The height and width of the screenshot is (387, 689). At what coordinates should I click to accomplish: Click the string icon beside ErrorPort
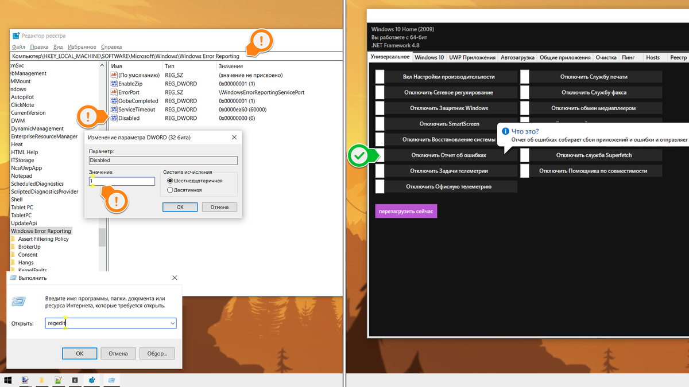pyautogui.click(x=114, y=92)
